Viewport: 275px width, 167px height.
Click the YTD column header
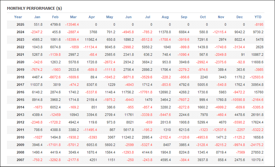(x=258, y=17)
